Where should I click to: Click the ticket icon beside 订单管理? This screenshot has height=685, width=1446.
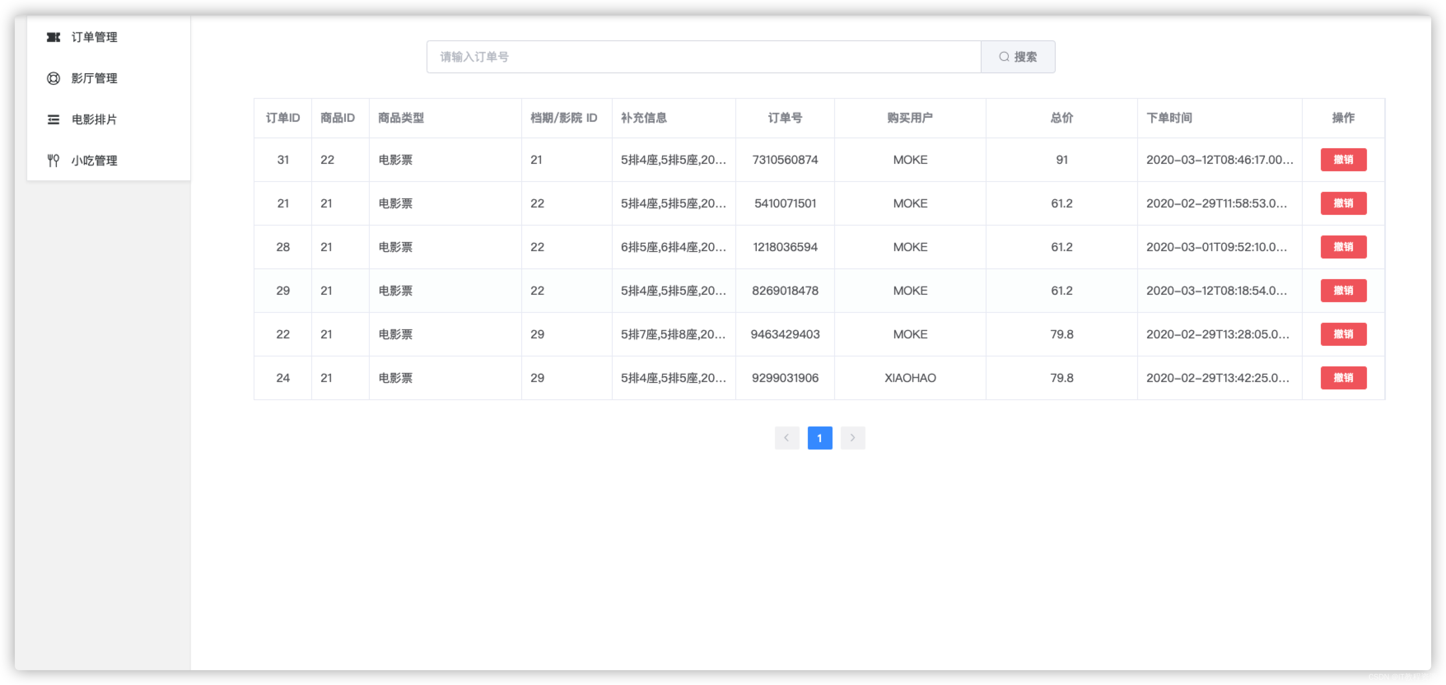[x=54, y=37]
